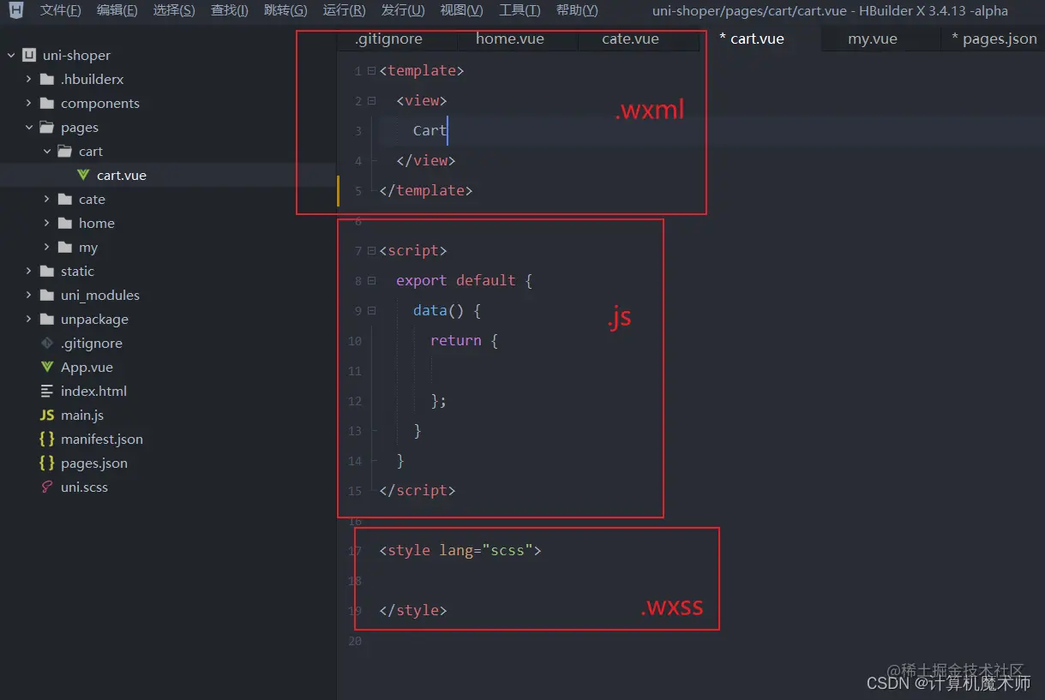
Task: Click the braces icon beside manifest.json
Action: (x=47, y=440)
